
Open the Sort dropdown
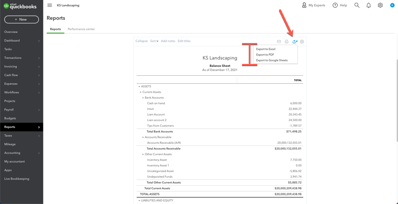tap(154, 41)
